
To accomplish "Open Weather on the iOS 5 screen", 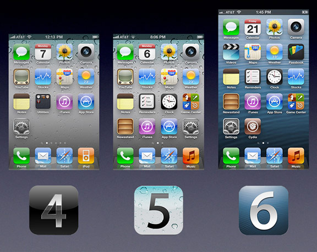I will (190, 77).
